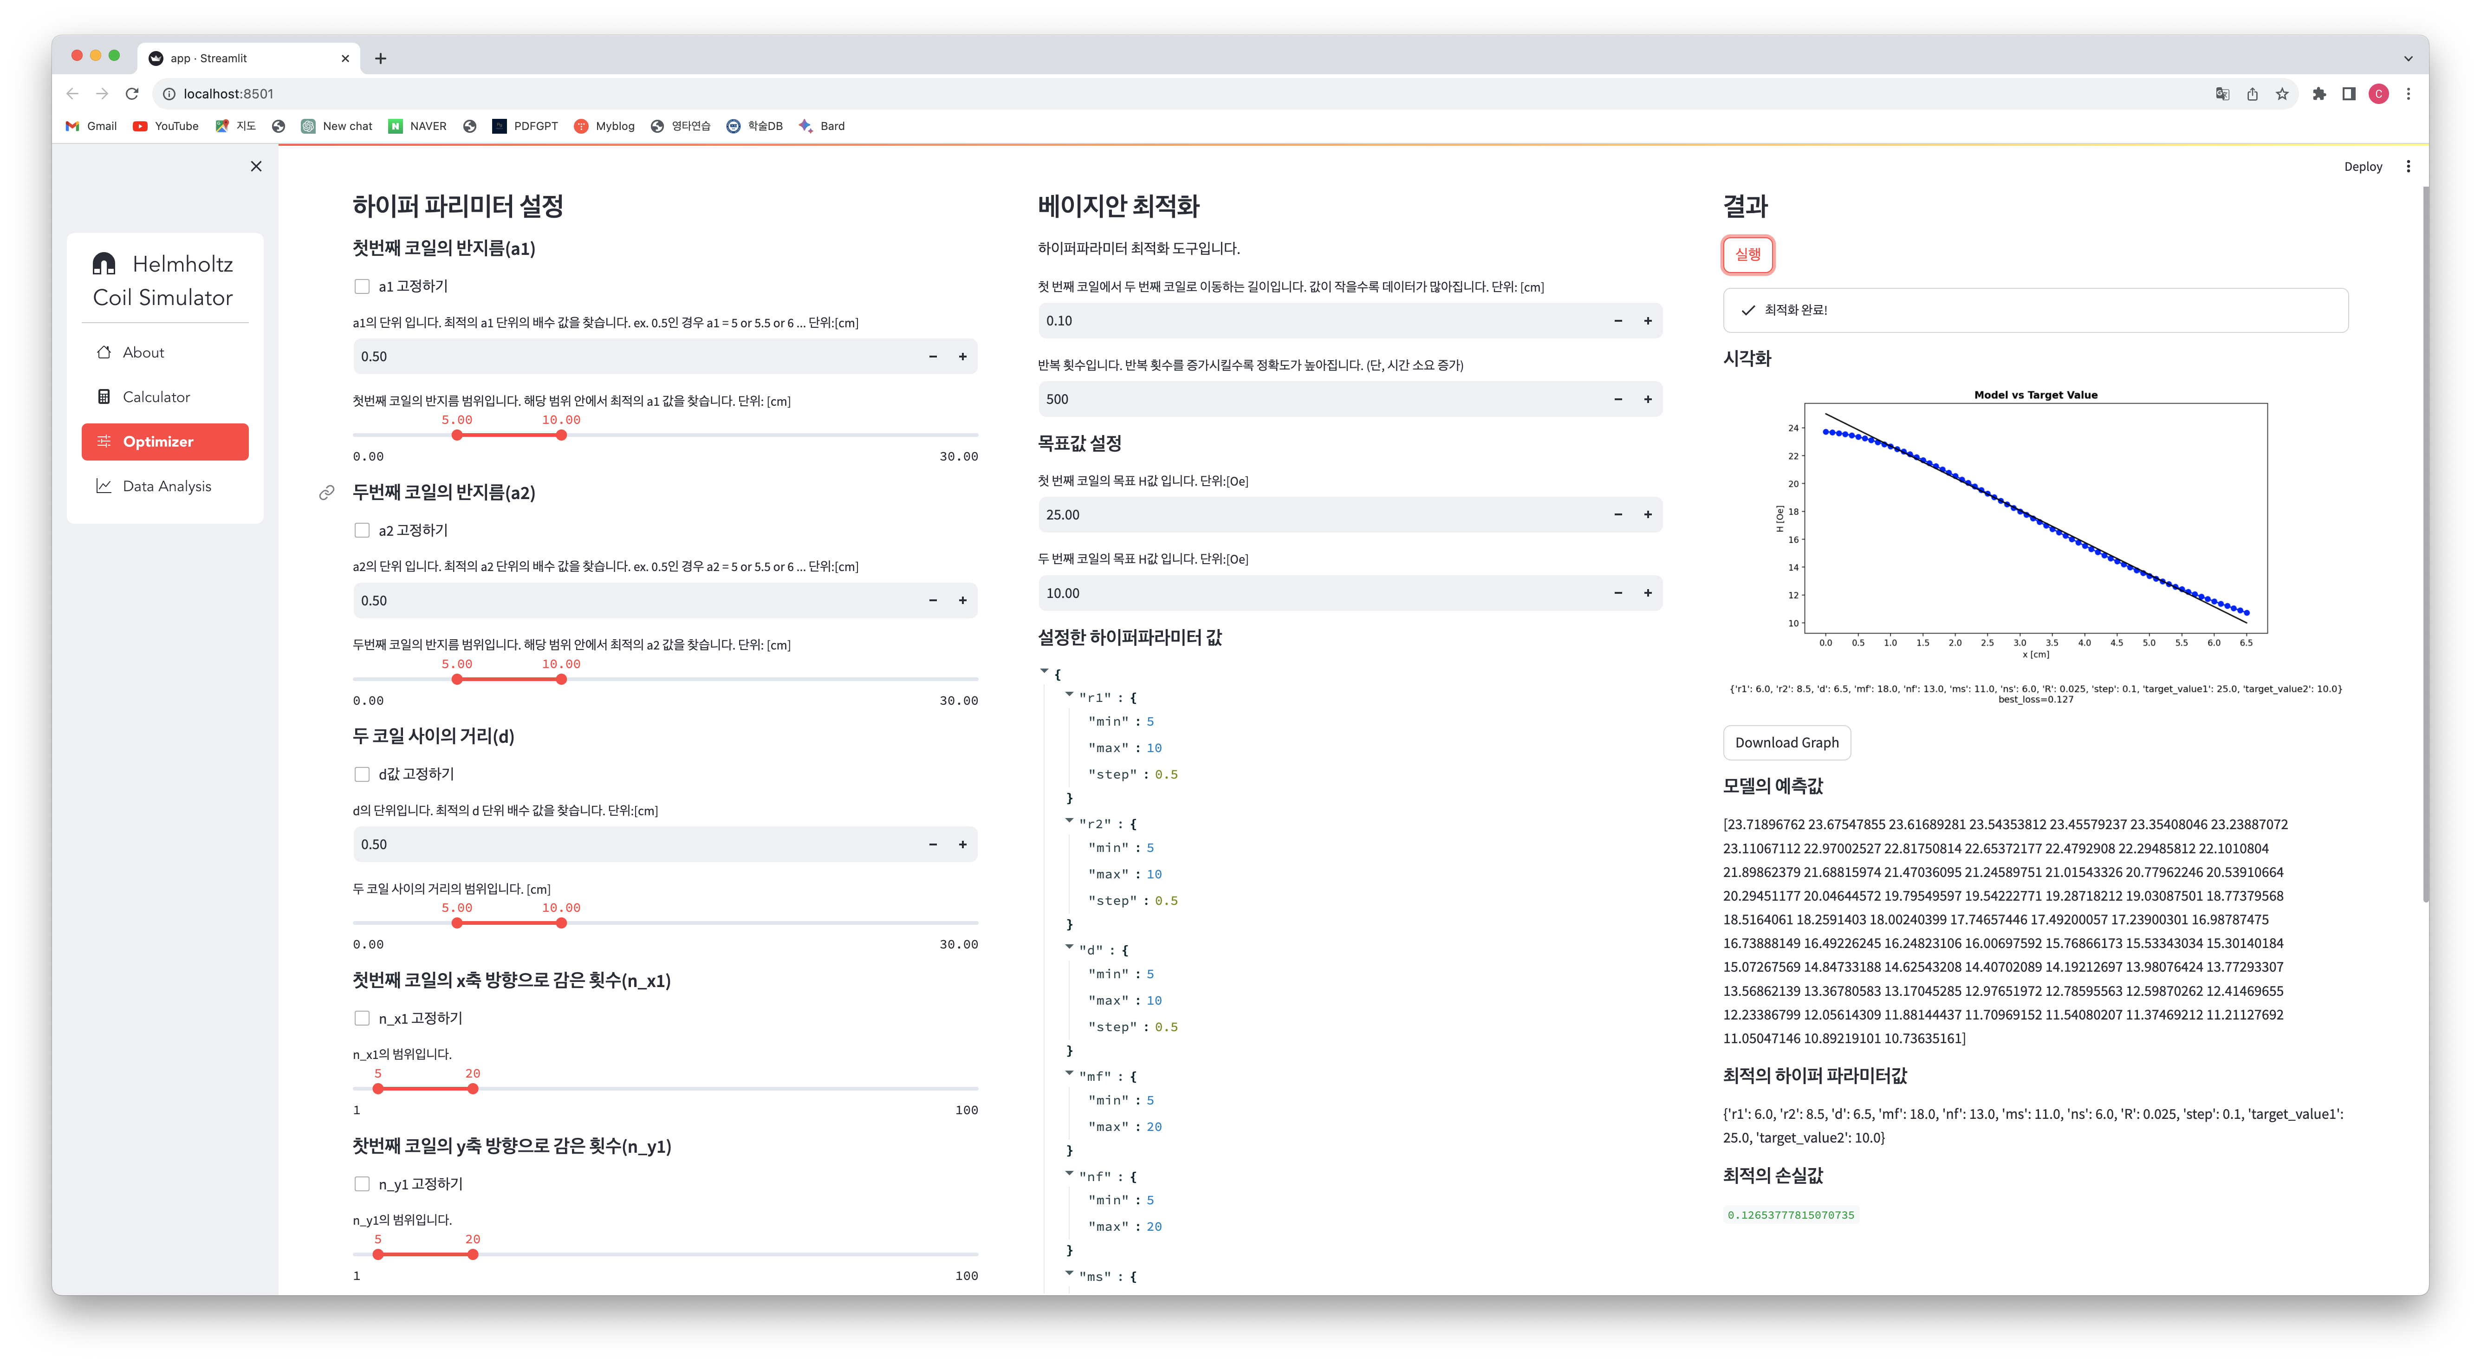The width and height of the screenshot is (2481, 1364).
Task: Click the Streamlit three-dot menu icon
Action: [2408, 166]
